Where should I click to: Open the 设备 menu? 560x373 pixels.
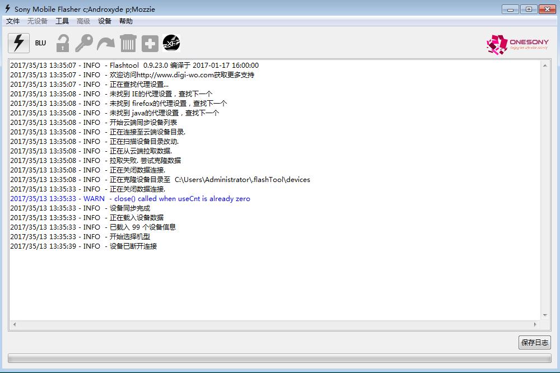[x=105, y=21]
